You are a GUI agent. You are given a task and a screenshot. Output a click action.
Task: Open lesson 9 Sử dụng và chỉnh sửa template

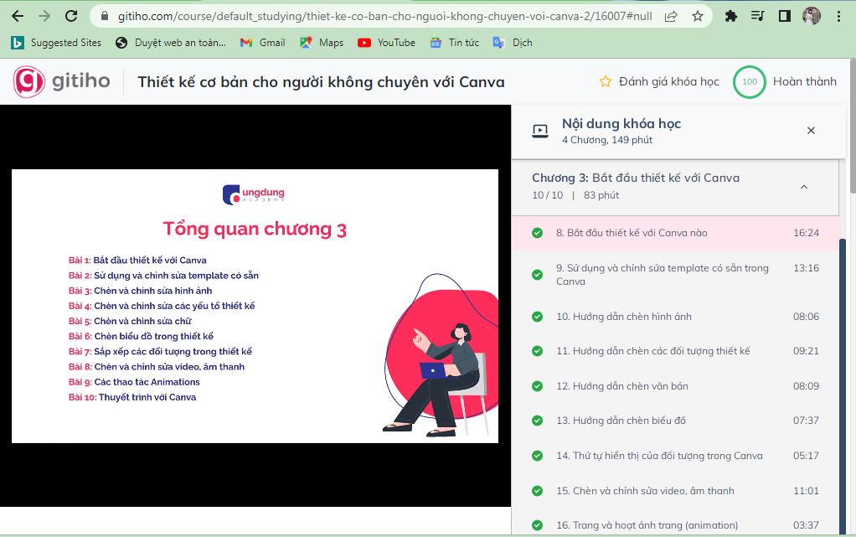[x=675, y=274]
